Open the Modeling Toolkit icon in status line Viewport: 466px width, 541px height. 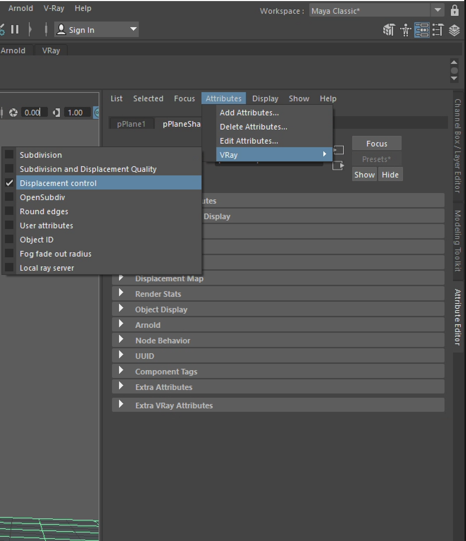coord(389,30)
